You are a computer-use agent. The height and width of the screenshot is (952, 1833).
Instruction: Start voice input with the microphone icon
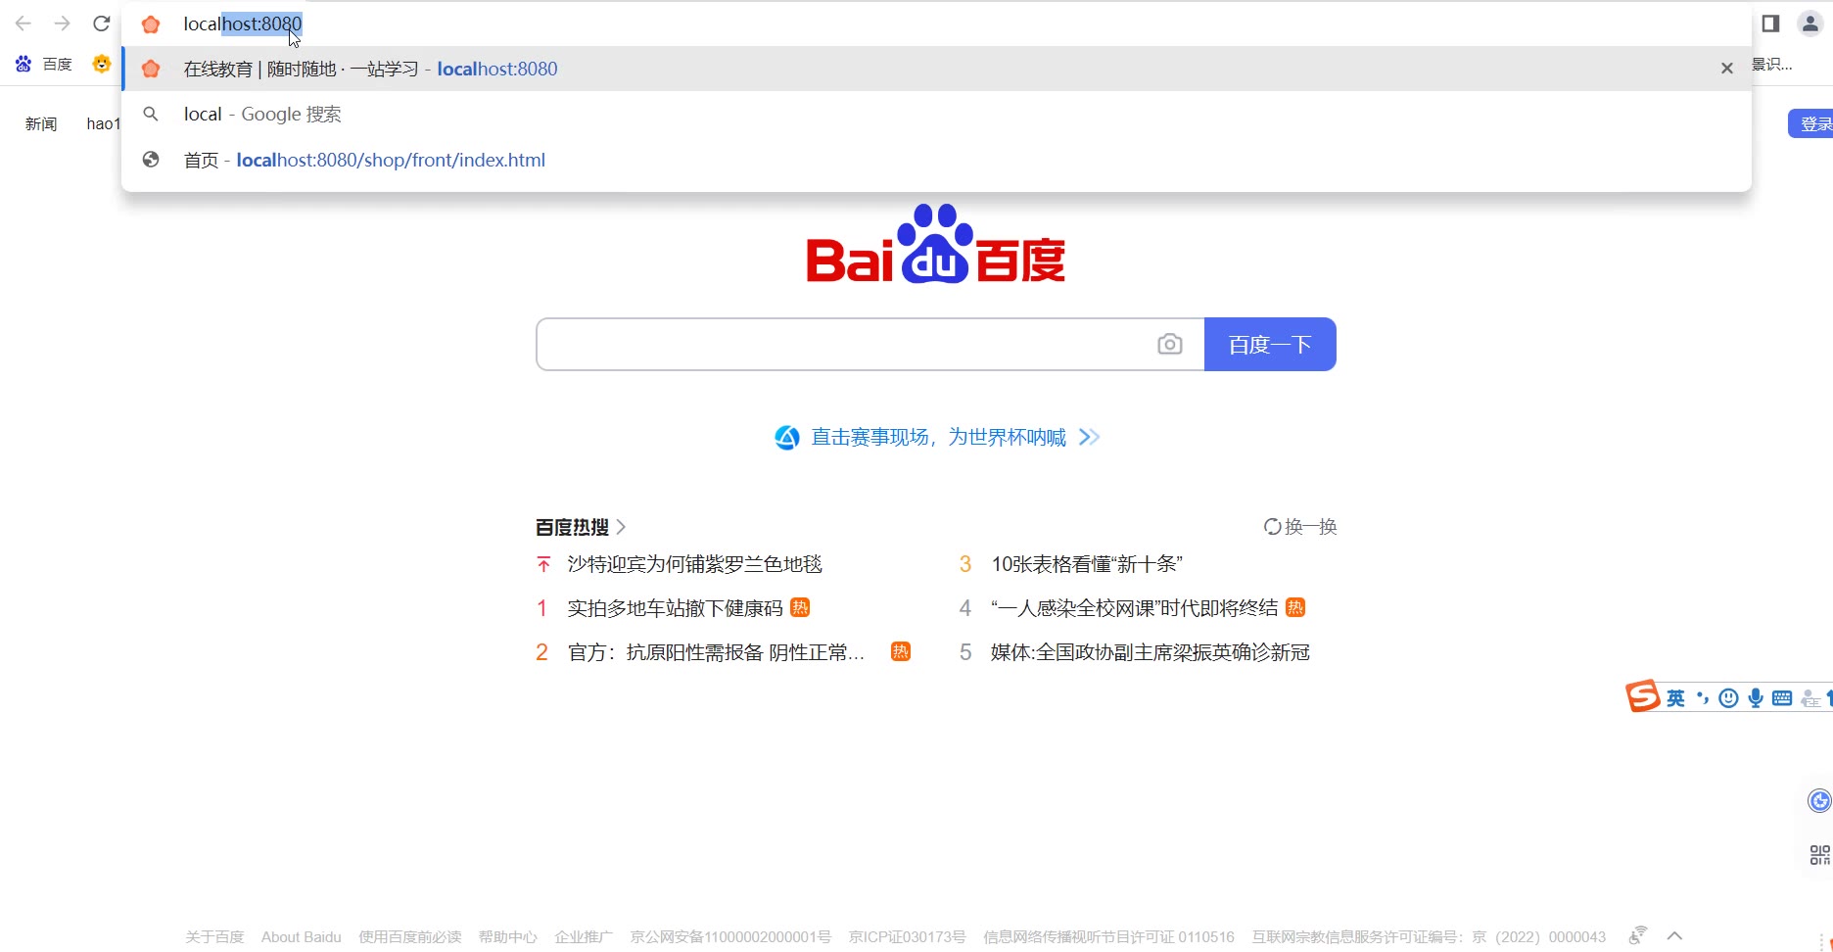coord(1756,698)
